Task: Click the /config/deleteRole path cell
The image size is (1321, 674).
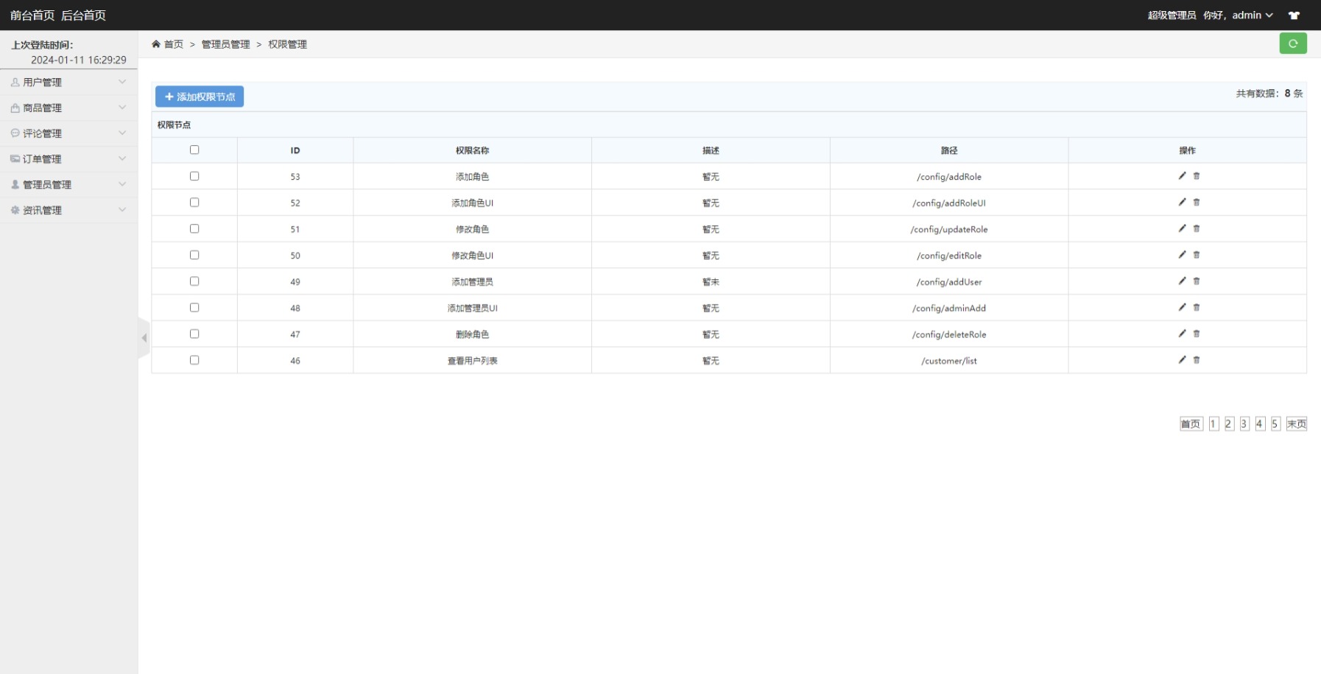Action: 949,334
